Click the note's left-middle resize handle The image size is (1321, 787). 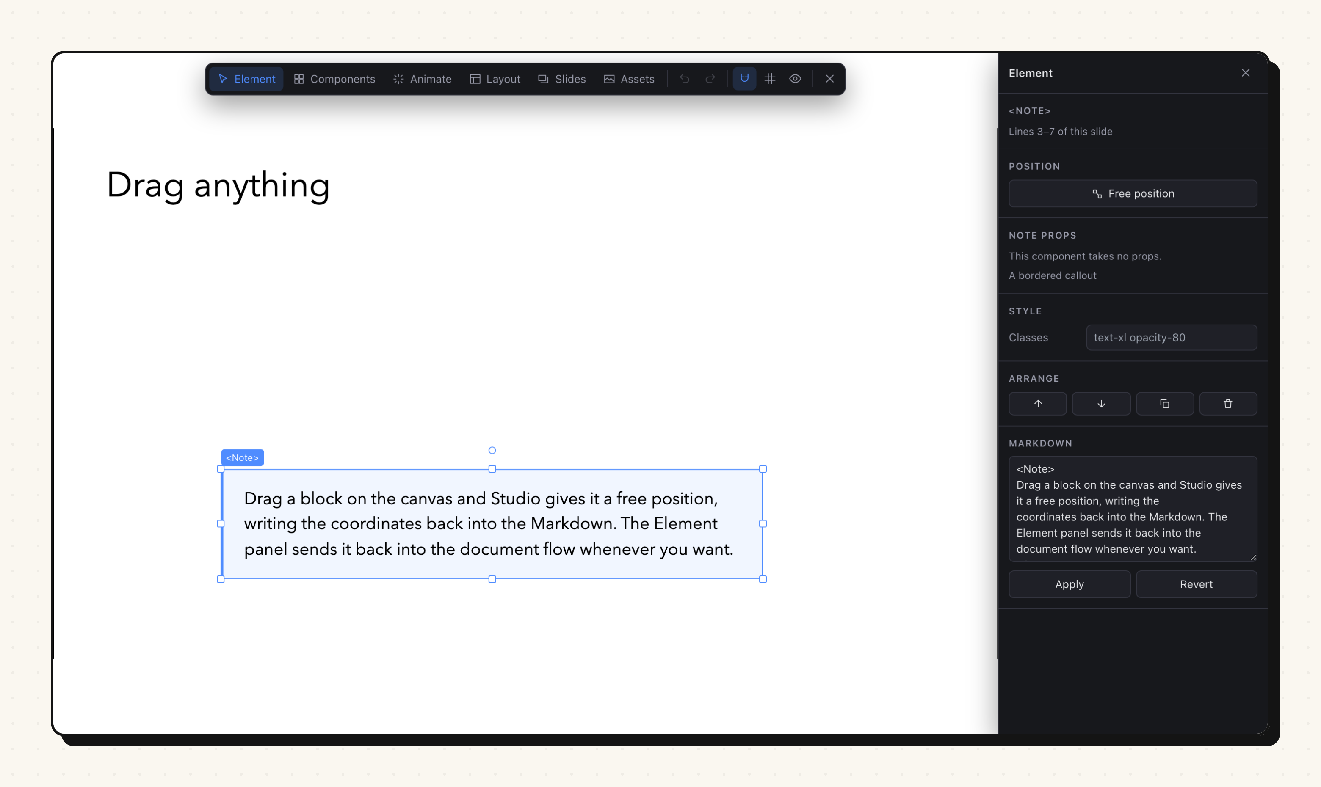tap(221, 523)
